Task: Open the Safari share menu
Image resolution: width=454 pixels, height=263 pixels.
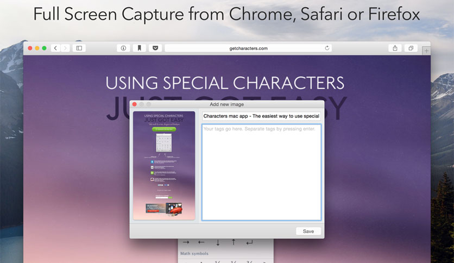Action: pyautogui.click(x=395, y=48)
